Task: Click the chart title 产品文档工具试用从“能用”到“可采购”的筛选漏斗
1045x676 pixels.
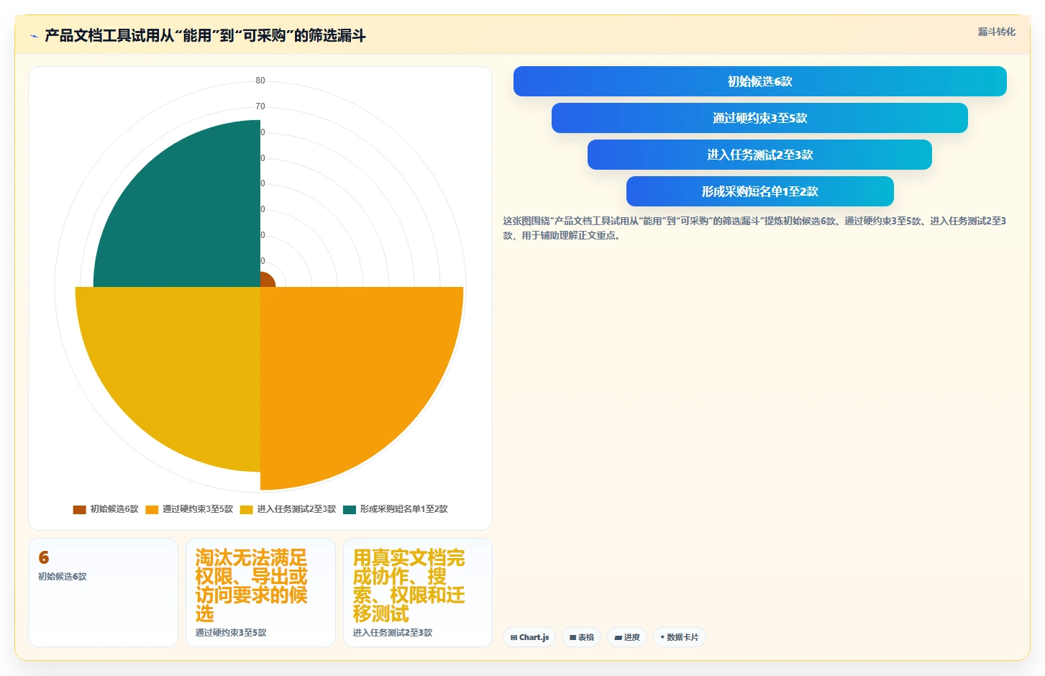Action: 205,36
